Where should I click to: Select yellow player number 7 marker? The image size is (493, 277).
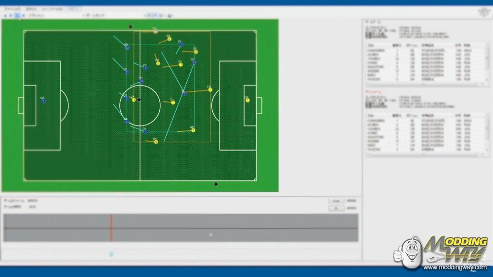pos(173,102)
